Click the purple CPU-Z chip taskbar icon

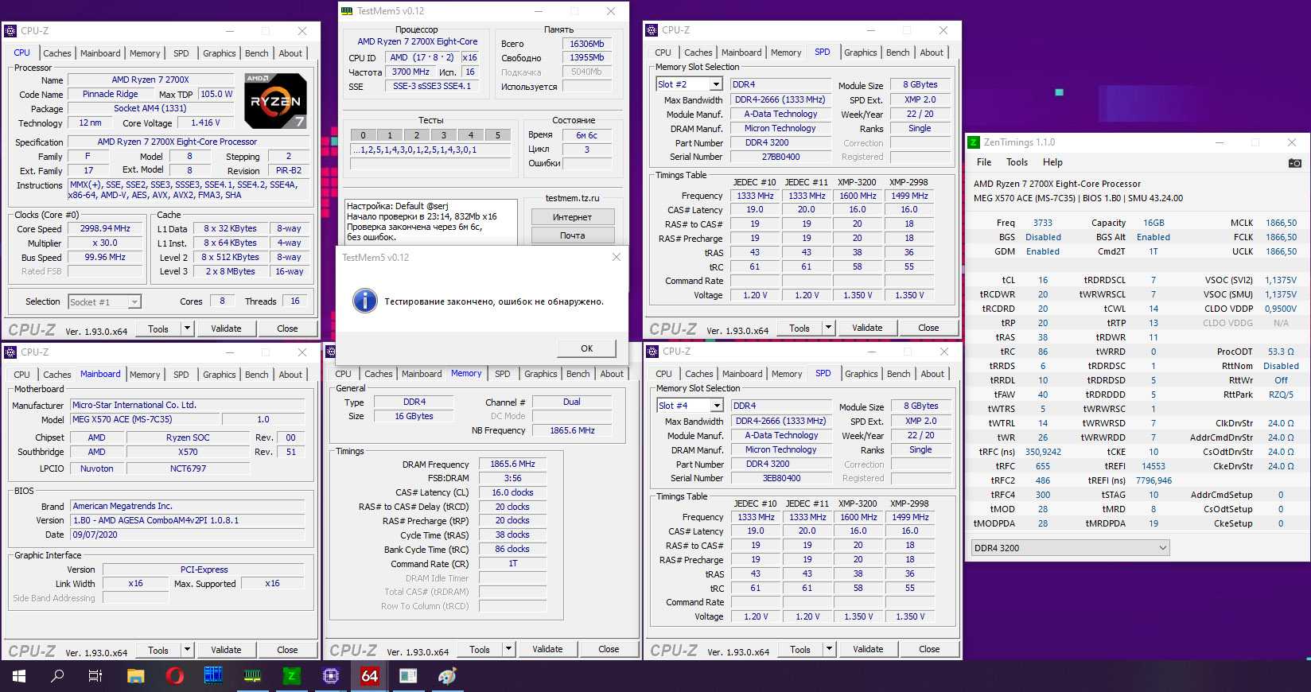point(331,676)
